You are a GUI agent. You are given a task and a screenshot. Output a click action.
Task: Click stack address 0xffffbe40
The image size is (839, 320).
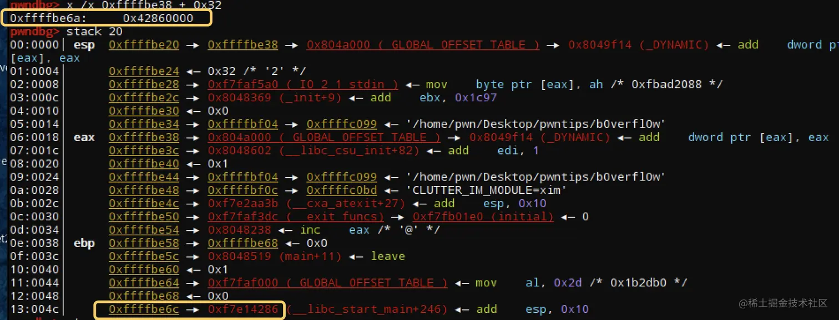point(144,164)
